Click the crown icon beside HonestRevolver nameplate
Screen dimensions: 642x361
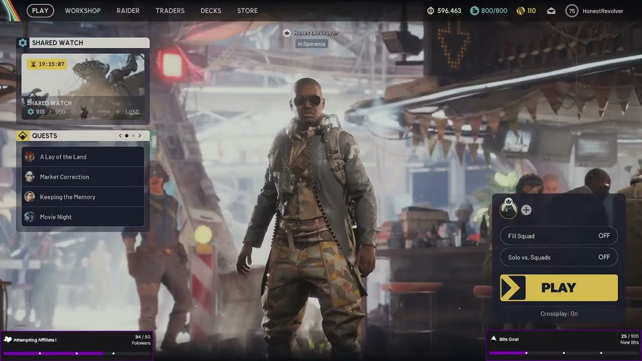[x=287, y=33]
